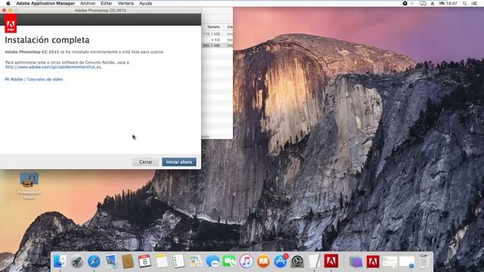This screenshot has height=272, width=484.
Task: Click the Iniciar ahora button
Action: click(179, 162)
